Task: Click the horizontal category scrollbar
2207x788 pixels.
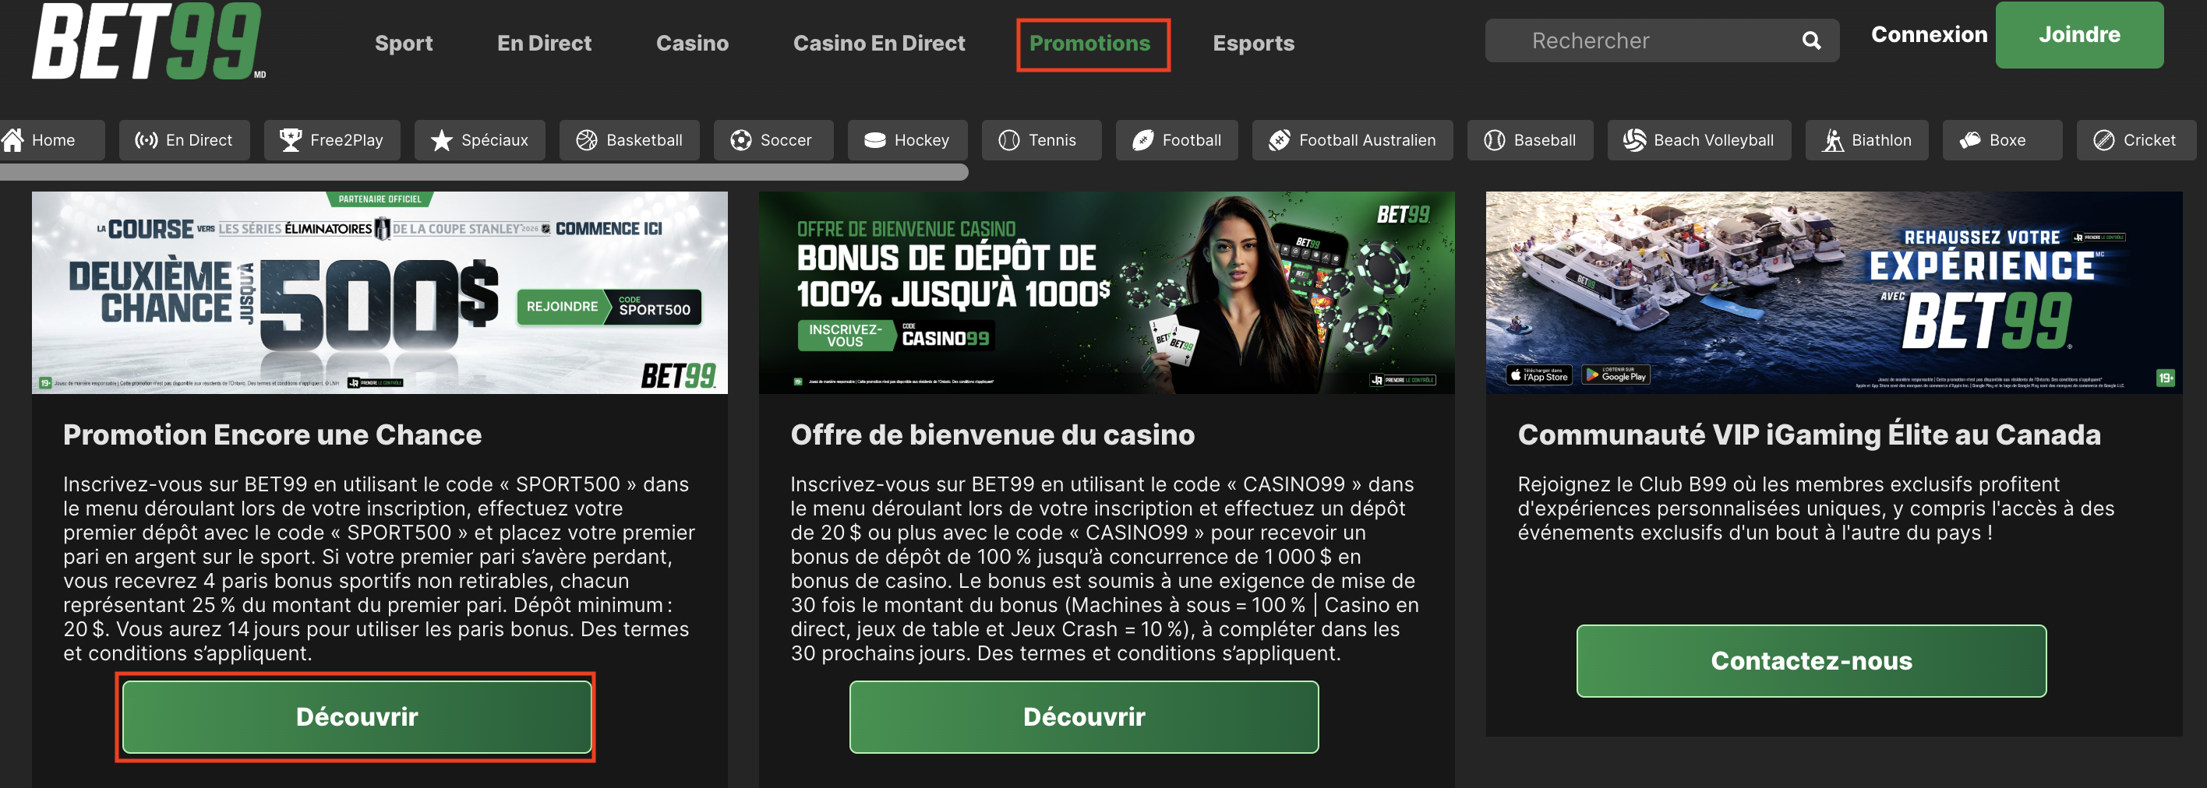Action: (x=484, y=173)
